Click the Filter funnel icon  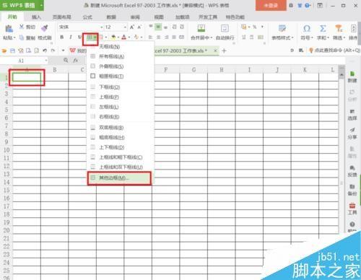pos(339,29)
